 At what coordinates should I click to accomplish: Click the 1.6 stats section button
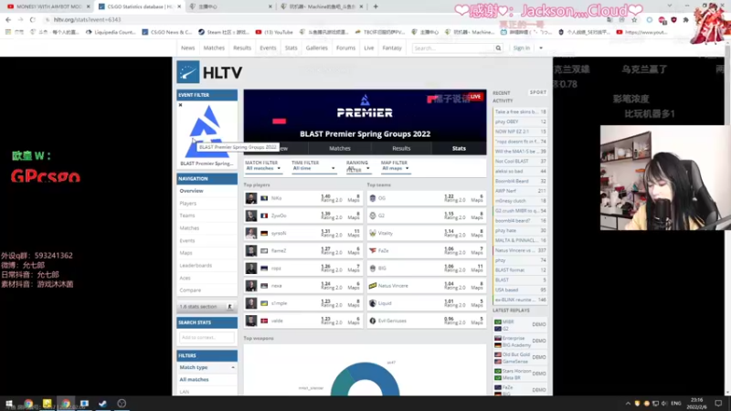(x=207, y=307)
